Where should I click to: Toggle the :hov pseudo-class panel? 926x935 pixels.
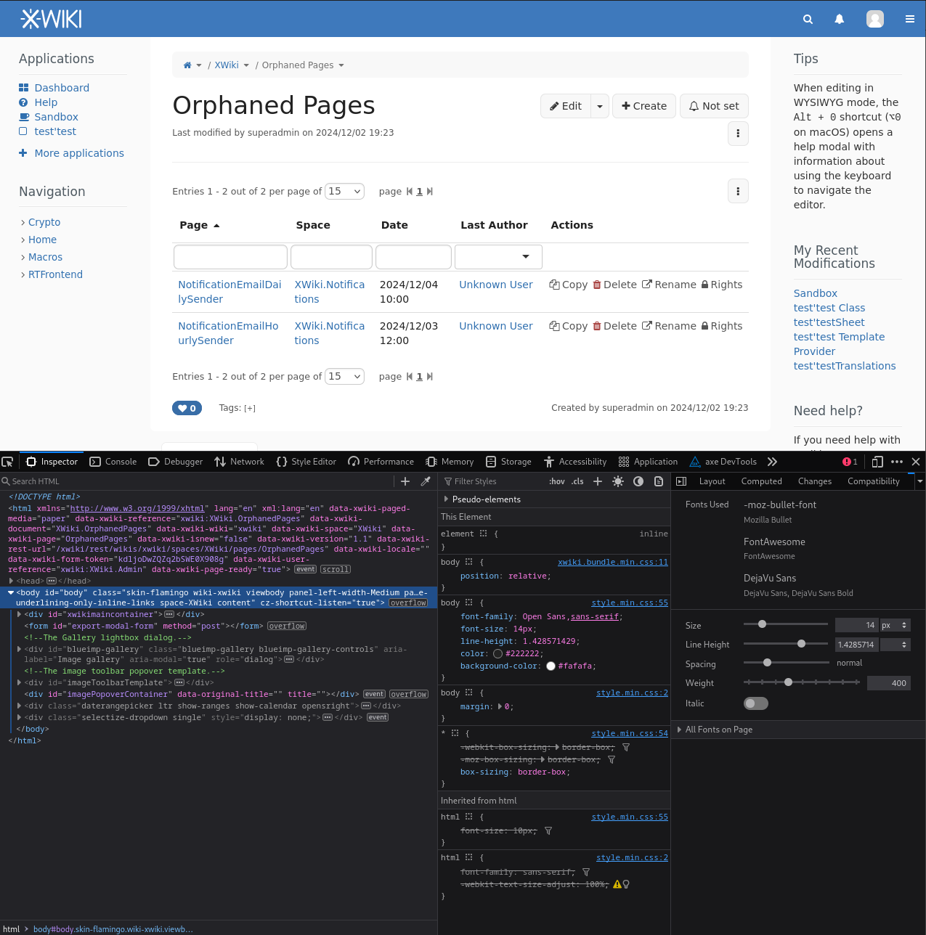click(x=557, y=481)
